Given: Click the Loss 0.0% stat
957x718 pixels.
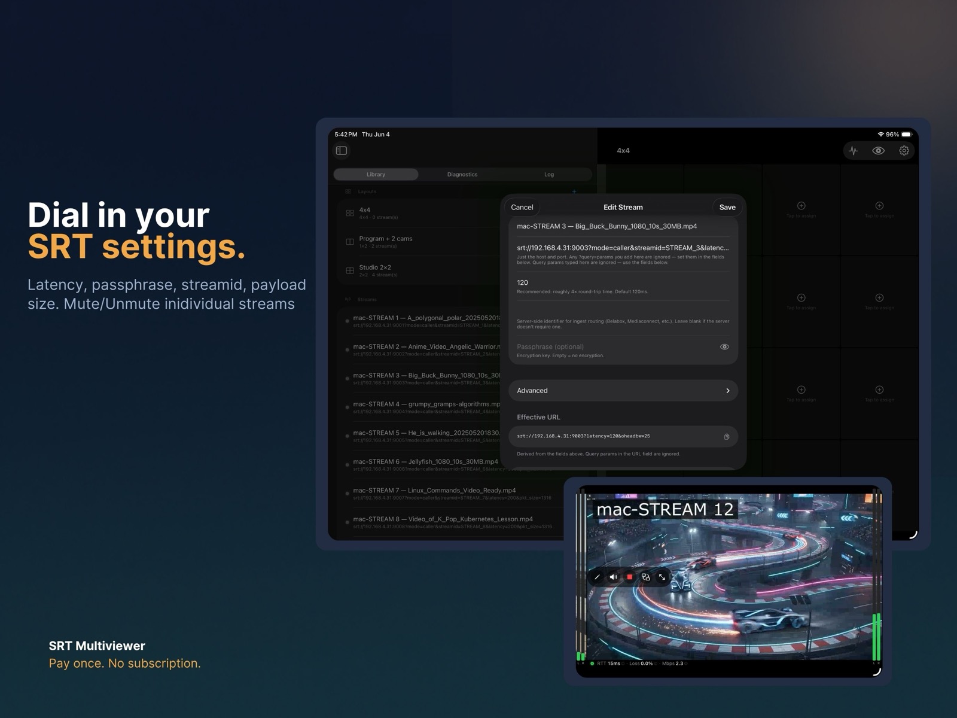Looking at the screenshot, I should pos(641,664).
